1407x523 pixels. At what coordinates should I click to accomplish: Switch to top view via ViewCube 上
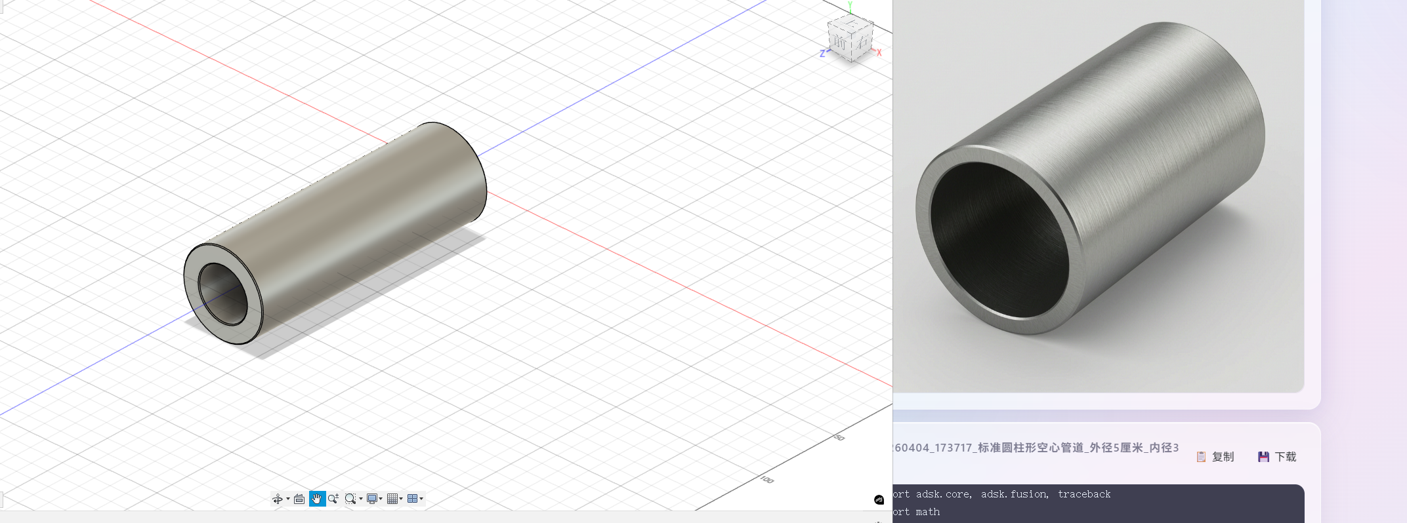852,24
